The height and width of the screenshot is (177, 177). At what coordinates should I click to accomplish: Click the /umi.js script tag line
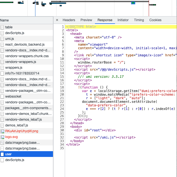pos(105,137)
